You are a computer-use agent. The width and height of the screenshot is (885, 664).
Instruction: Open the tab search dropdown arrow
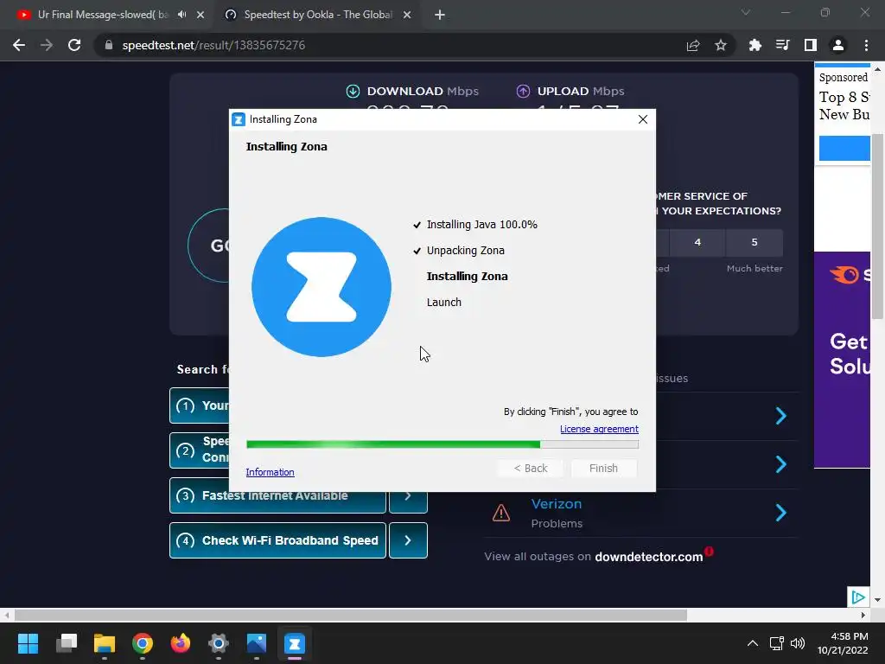point(746,12)
